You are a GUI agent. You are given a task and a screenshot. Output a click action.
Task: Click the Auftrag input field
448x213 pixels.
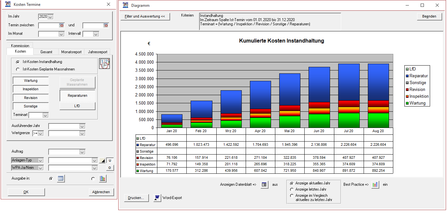tap(65, 152)
